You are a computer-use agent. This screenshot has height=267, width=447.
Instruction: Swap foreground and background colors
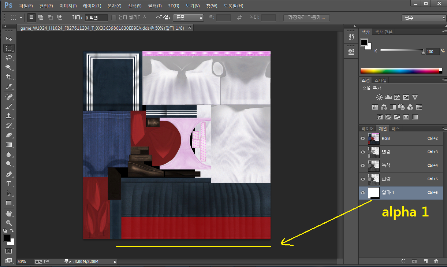point(12,230)
